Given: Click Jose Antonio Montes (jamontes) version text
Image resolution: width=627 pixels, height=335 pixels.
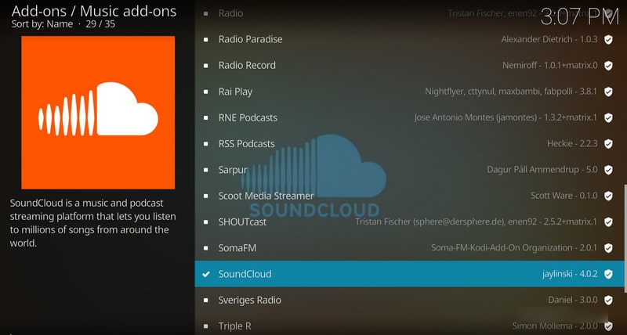Looking at the screenshot, I should [506, 117].
